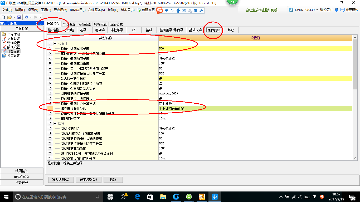
Task: Click the Sogou wrench tools icon
Action: (201, 11)
